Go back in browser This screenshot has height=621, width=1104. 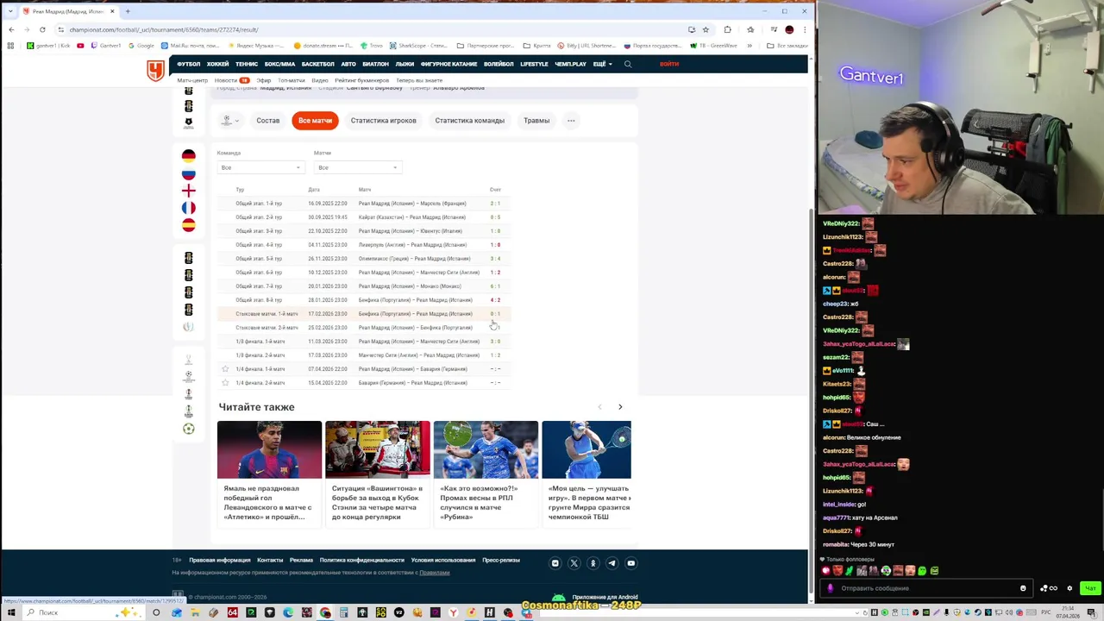10,29
